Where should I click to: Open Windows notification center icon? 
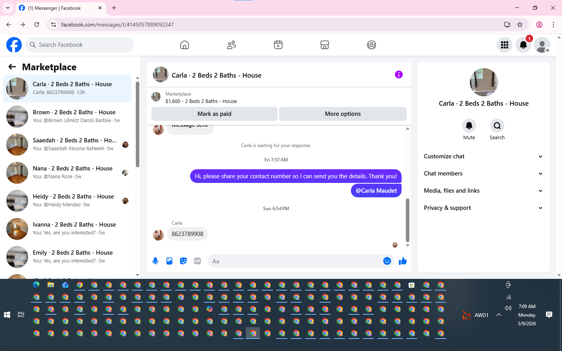549,315
